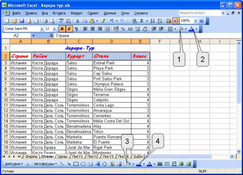Image resolution: width=243 pixels, height=175 pixels.
Task: Select column header D
Action: (x=112, y=41)
